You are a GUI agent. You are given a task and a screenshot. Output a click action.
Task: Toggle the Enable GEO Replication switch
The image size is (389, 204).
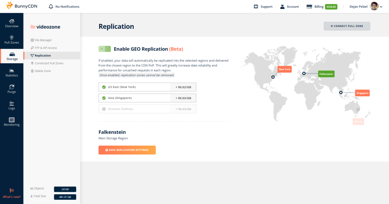pos(104,49)
